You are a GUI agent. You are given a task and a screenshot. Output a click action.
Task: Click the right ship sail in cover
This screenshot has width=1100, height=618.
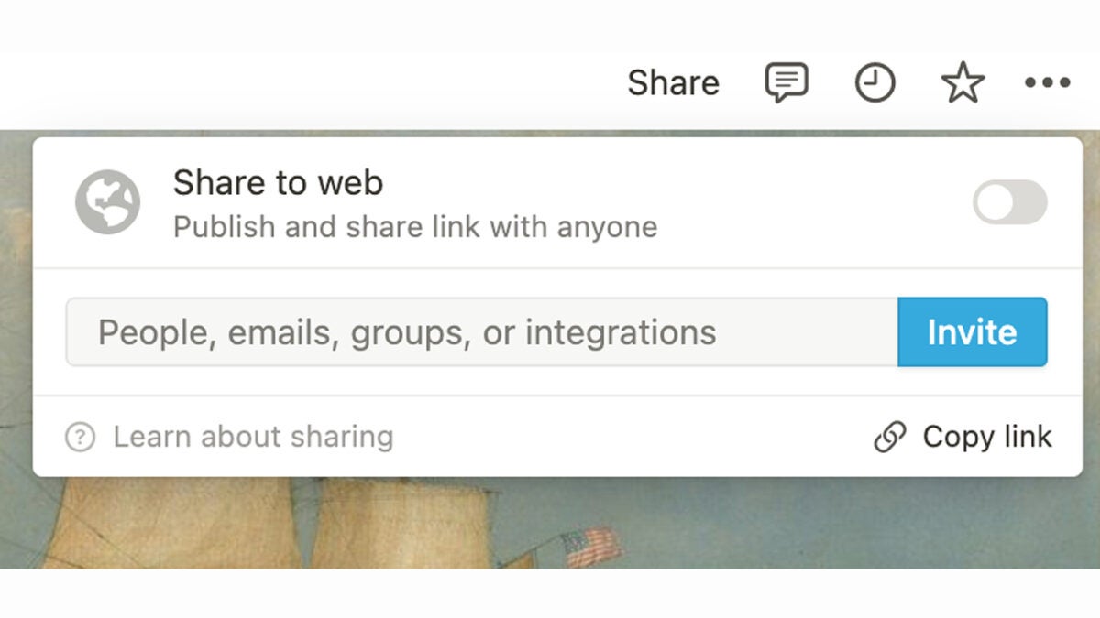[x=403, y=522]
